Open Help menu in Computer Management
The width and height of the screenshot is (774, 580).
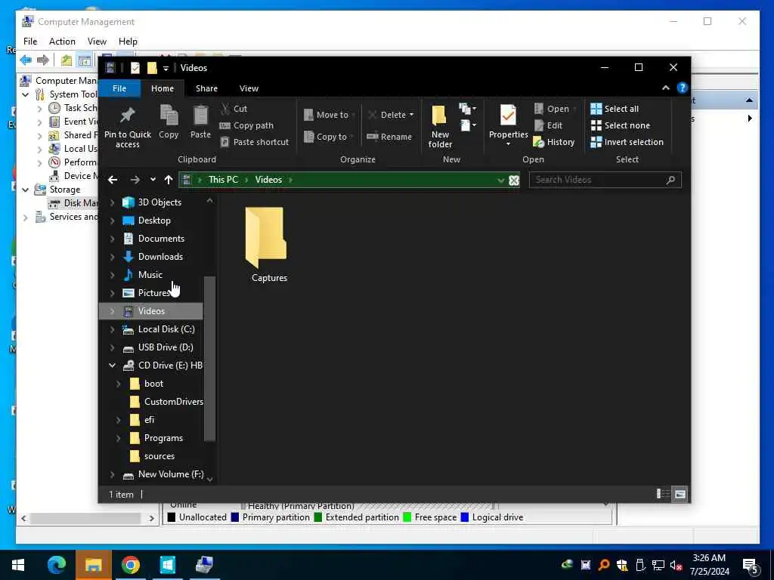128,42
